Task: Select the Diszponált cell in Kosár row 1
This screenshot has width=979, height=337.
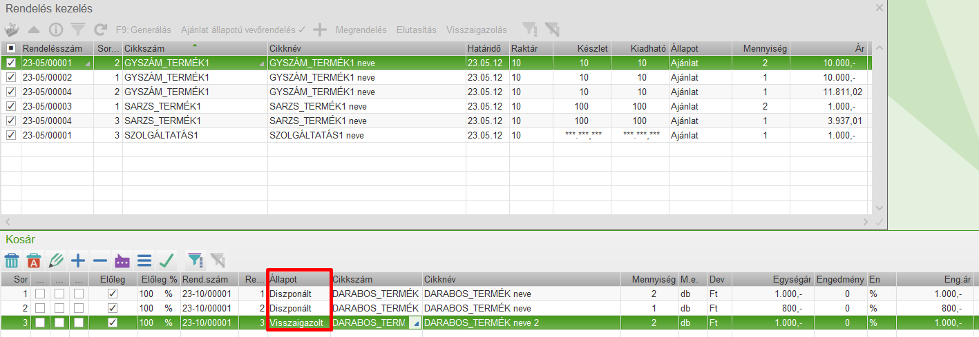Action: 298,294
